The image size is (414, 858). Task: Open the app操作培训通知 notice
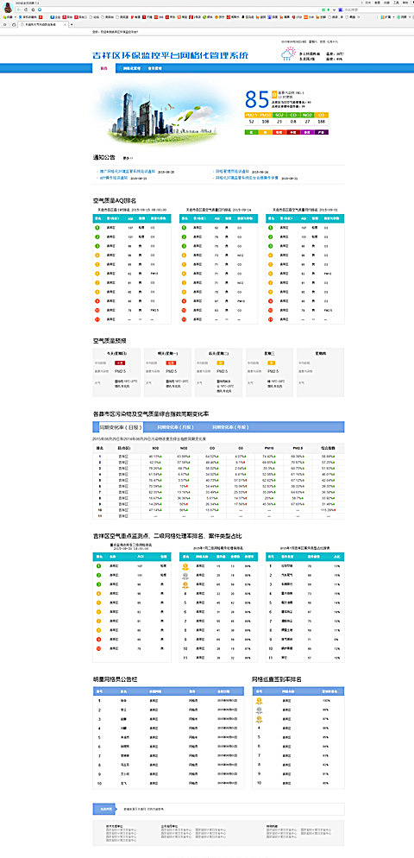coord(113,178)
